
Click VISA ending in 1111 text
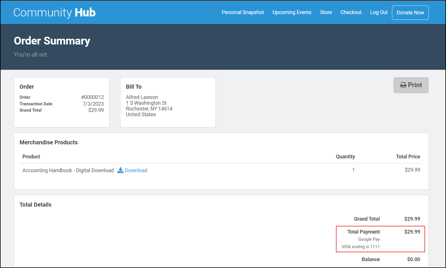[360, 247]
